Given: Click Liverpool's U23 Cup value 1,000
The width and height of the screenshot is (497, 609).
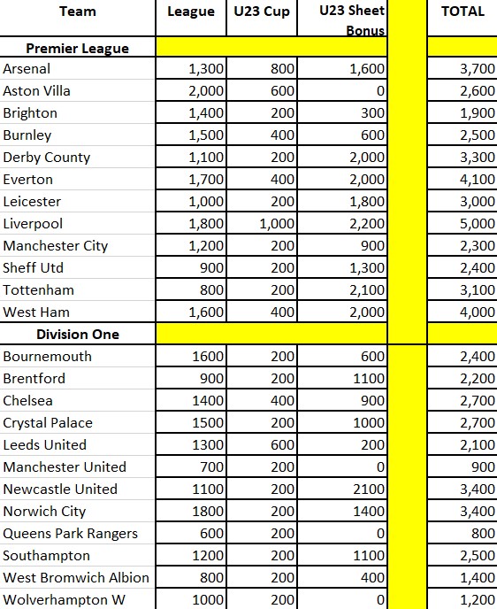Looking at the screenshot, I should (262, 223).
